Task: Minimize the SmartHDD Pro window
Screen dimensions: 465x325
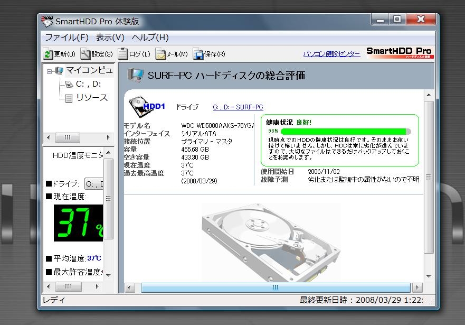Action: point(380,20)
